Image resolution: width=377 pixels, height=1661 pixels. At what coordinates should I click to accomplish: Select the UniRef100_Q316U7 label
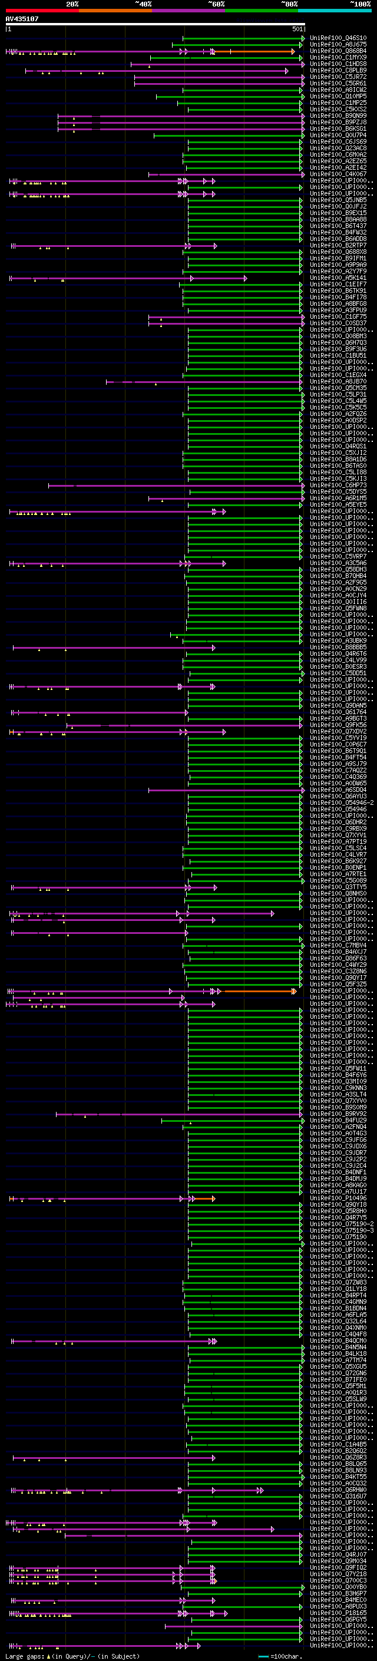click(x=338, y=1496)
